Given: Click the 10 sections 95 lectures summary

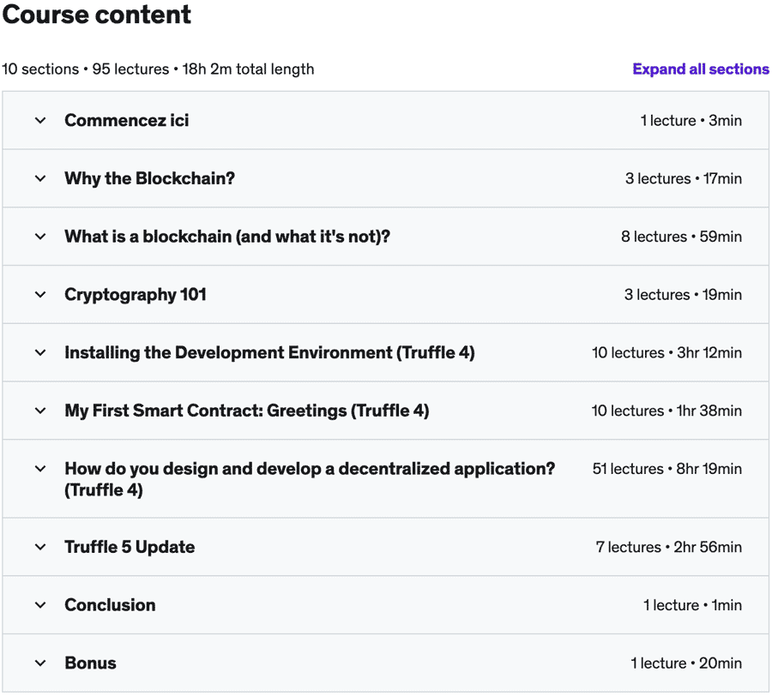Looking at the screenshot, I should click(158, 69).
